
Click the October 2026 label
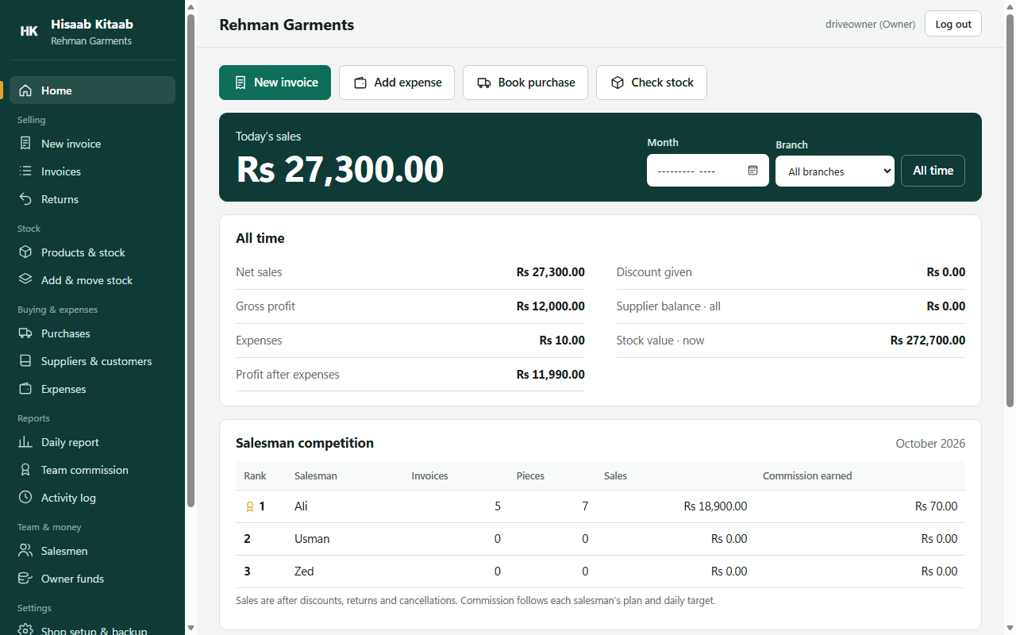coord(930,444)
